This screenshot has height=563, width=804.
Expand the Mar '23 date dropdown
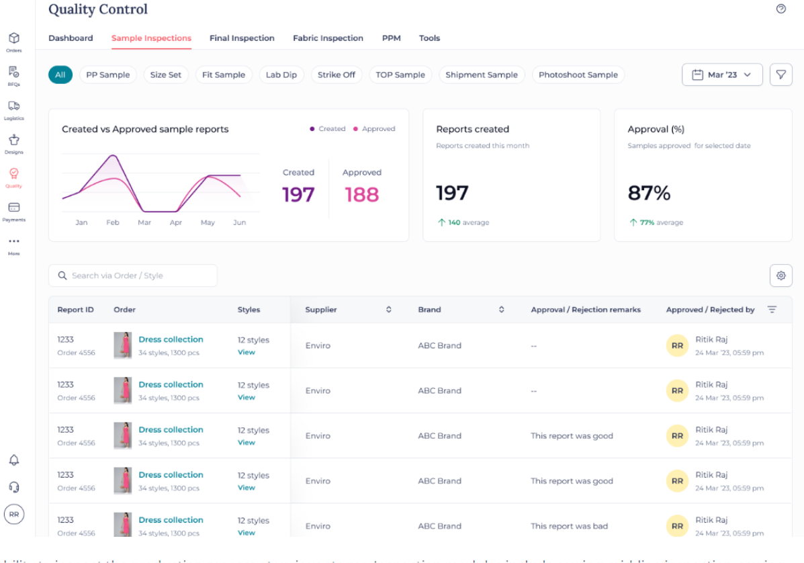click(x=722, y=75)
